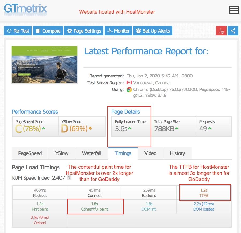Click the 788KB Total Page Size value
Screen dimensions: 241x233
point(164,128)
